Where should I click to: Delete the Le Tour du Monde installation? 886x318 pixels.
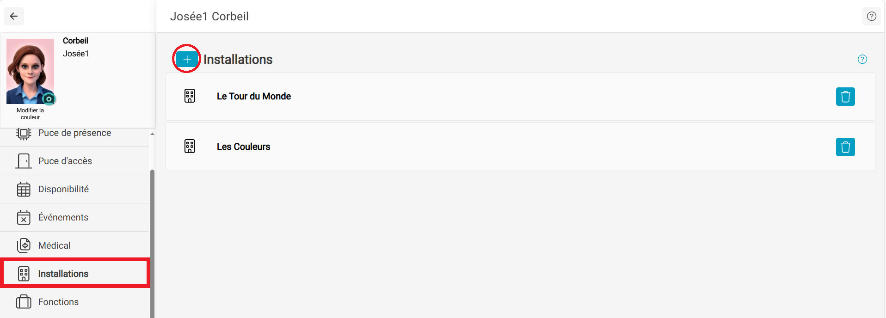845,97
